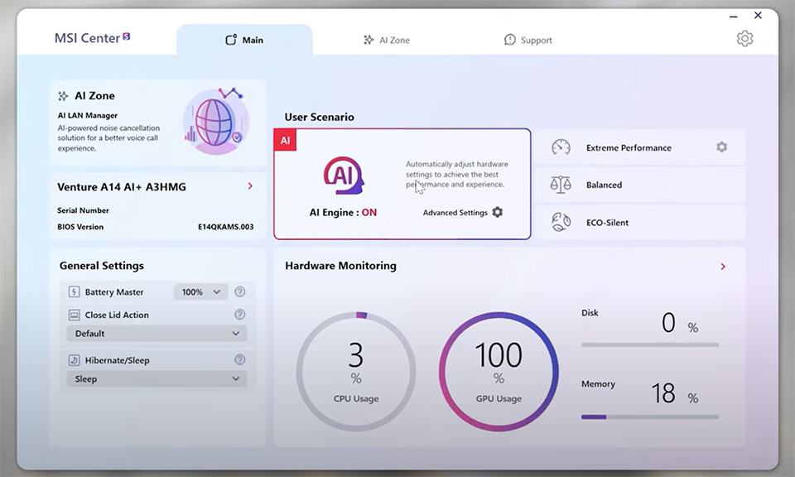Click the ECO-Silent leaf icon
This screenshot has width=795, height=477.
pyautogui.click(x=560, y=222)
